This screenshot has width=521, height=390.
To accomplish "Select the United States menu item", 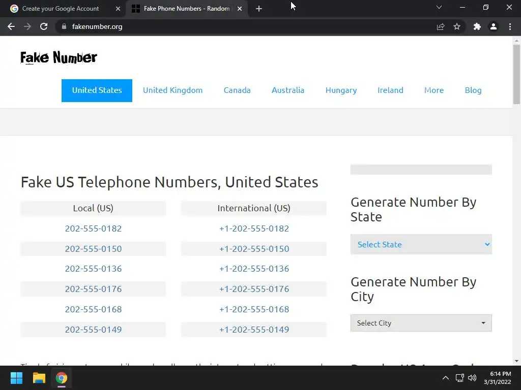I will (97, 90).
